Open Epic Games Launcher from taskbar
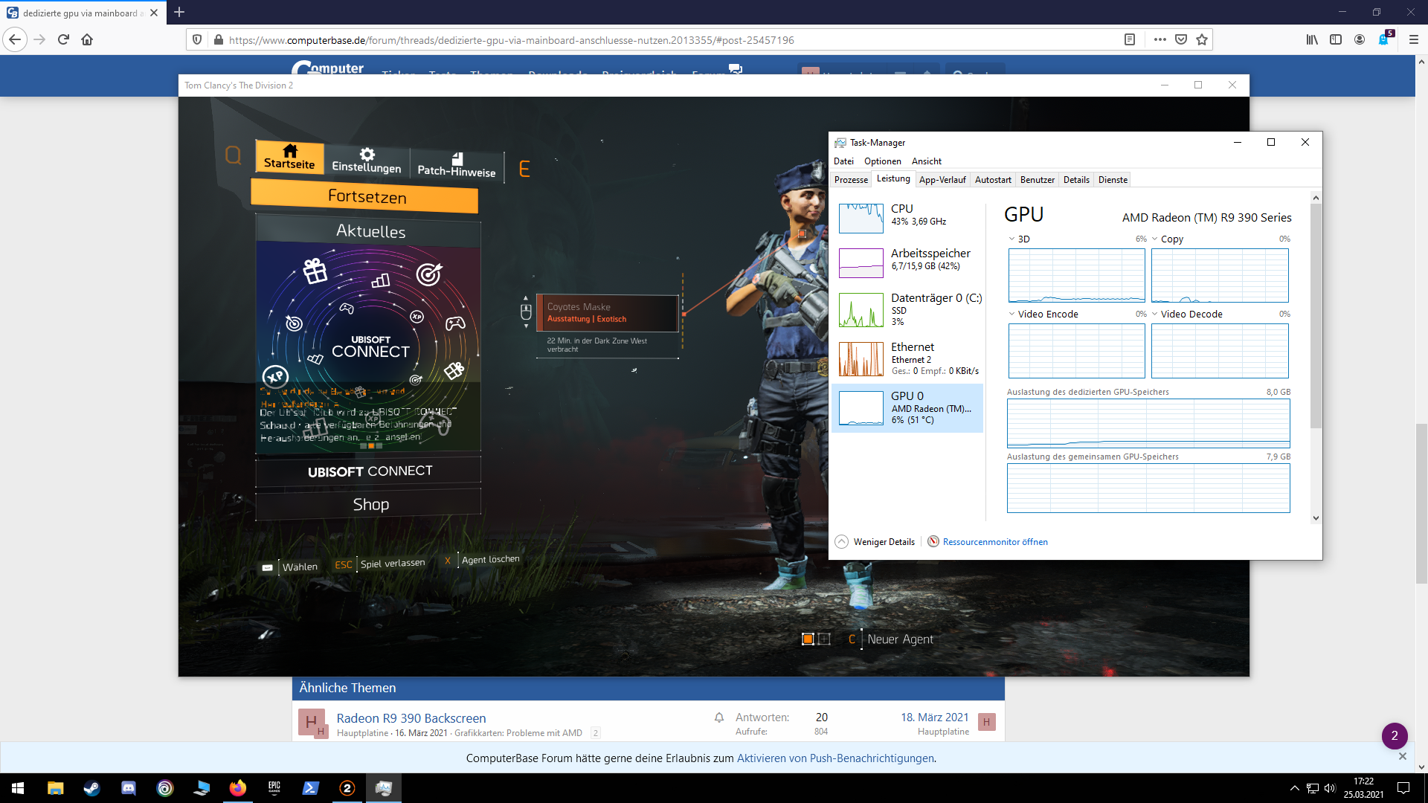Viewport: 1428px width, 803px height. point(274,788)
